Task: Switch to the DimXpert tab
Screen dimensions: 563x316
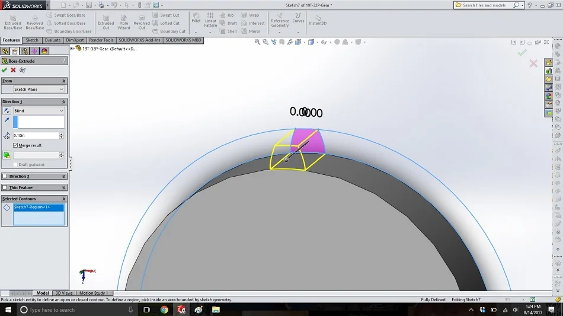Action: 75,40
